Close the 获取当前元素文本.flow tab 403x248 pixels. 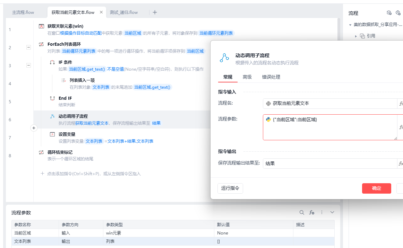pyautogui.click(x=101, y=12)
